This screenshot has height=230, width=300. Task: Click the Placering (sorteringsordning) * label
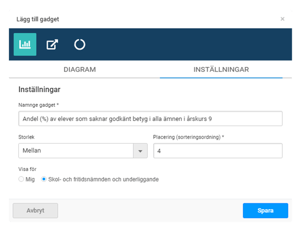pos(188,137)
